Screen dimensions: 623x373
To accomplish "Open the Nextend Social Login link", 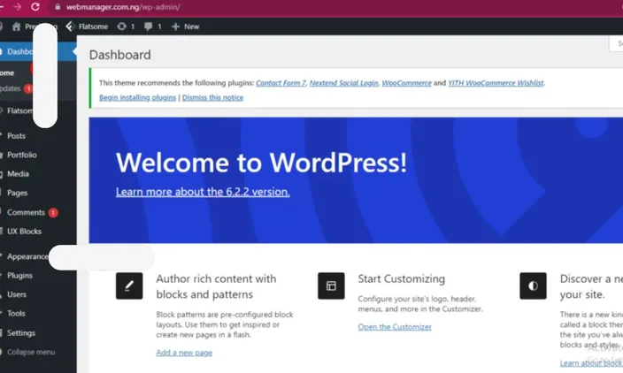I will 343,83.
